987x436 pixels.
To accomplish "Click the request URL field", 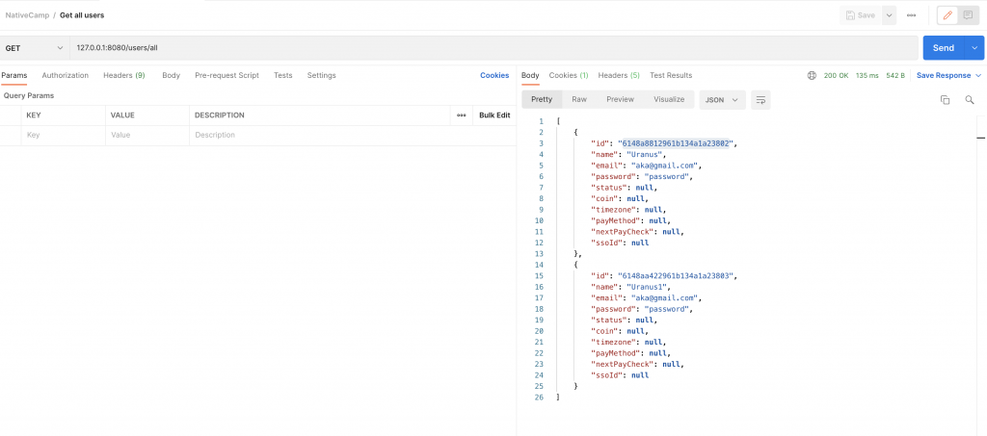I will [x=493, y=48].
